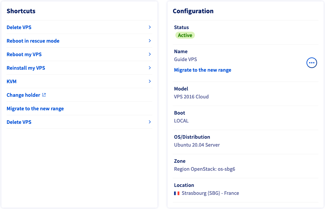
Task: Click the chevron of the topmost Delete VPS
Action: coord(150,27)
